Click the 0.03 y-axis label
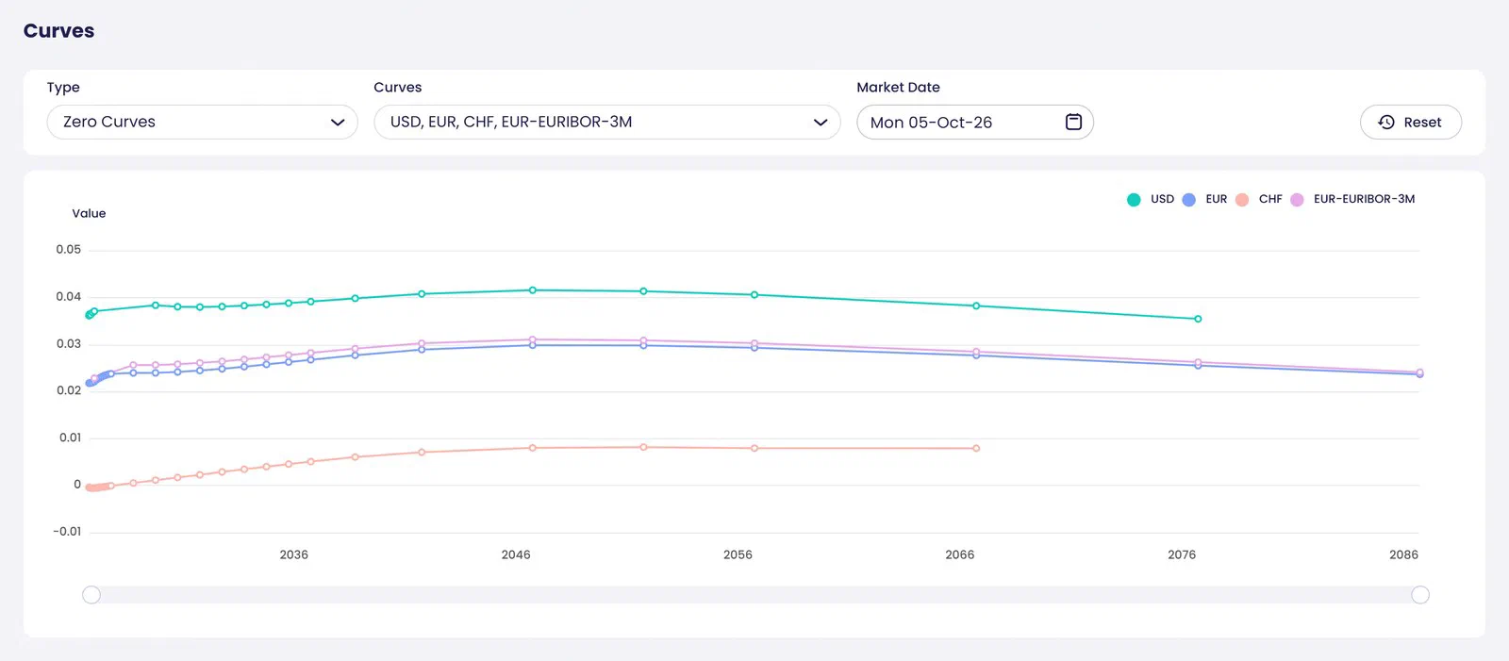Viewport: 1509px width, 661px height. pos(69,344)
